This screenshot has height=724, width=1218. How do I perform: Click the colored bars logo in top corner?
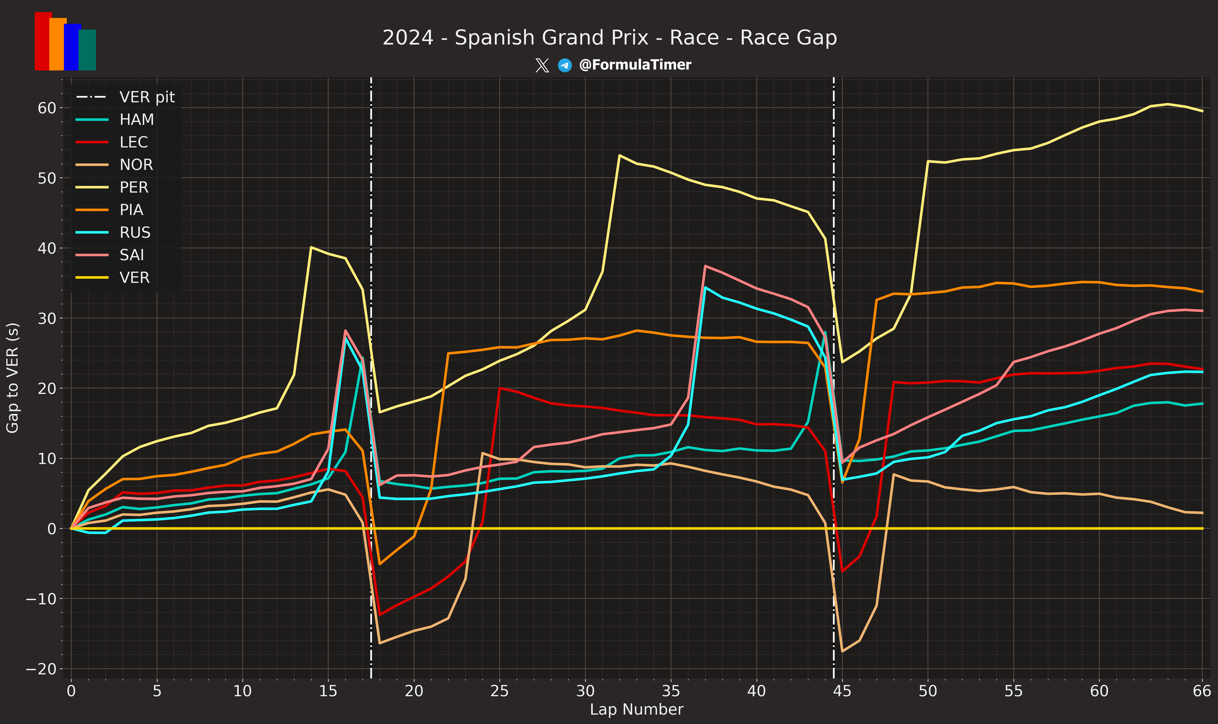[65, 41]
